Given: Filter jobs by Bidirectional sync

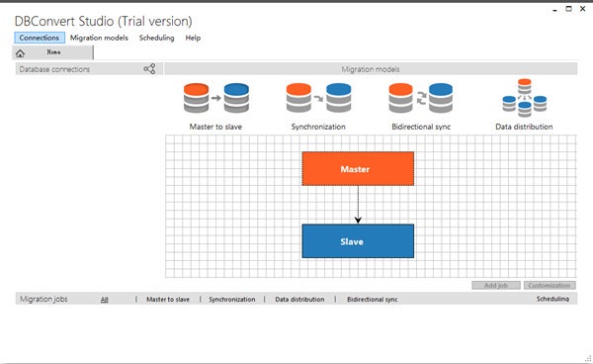Looking at the screenshot, I should tap(373, 300).
